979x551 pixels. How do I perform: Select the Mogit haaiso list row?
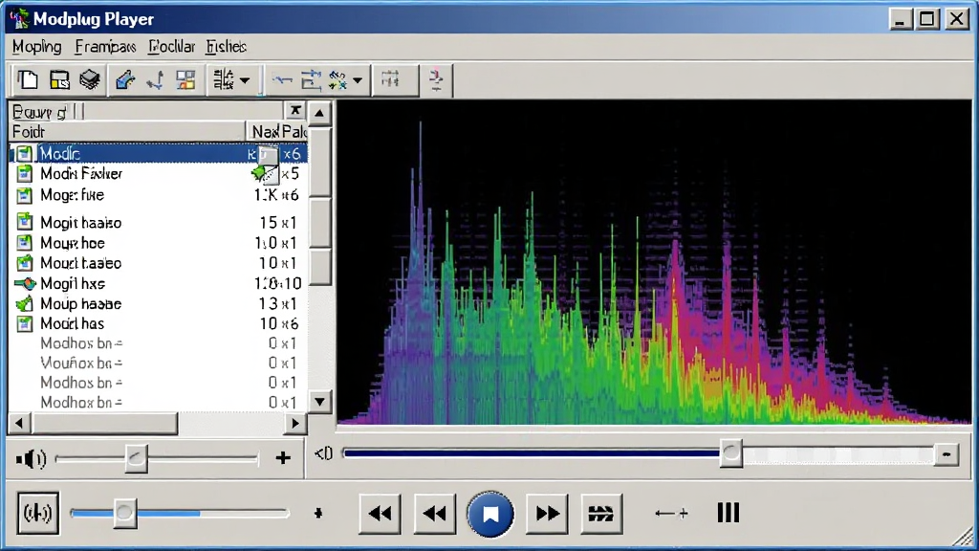[159, 222]
